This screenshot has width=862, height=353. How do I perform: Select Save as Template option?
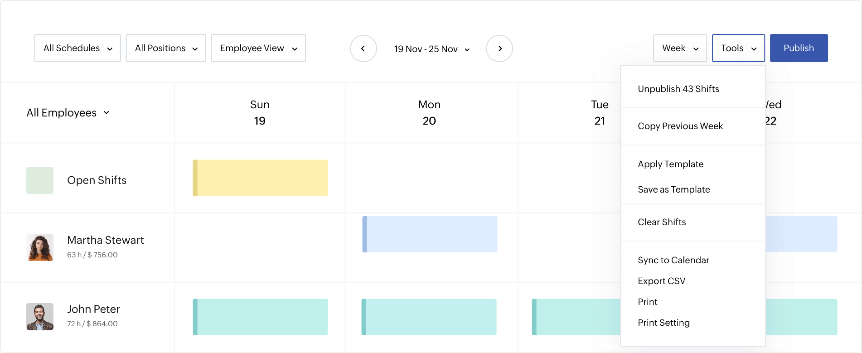[674, 189]
